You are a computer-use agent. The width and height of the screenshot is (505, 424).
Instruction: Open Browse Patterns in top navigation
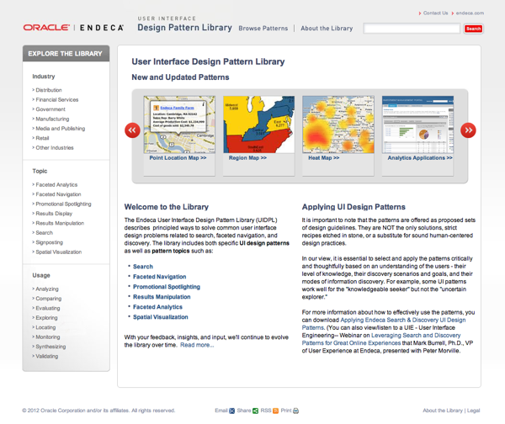(x=263, y=29)
